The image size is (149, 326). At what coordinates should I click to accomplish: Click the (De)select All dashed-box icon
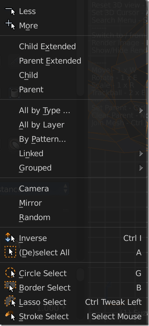[x=10, y=252]
